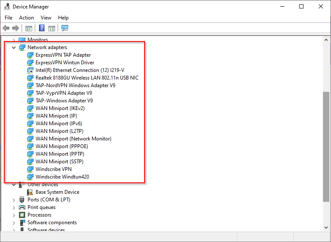Toggle the console tree toolbar icon
This screenshot has width=331, height=242.
point(29,28)
